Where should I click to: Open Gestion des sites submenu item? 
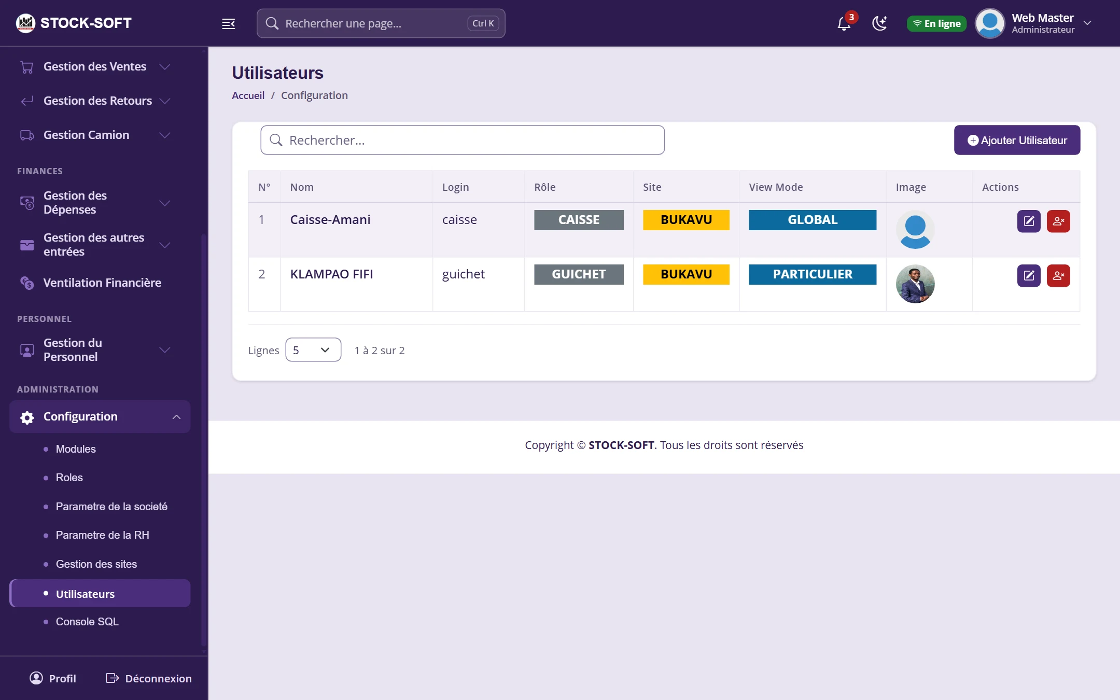tap(96, 564)
